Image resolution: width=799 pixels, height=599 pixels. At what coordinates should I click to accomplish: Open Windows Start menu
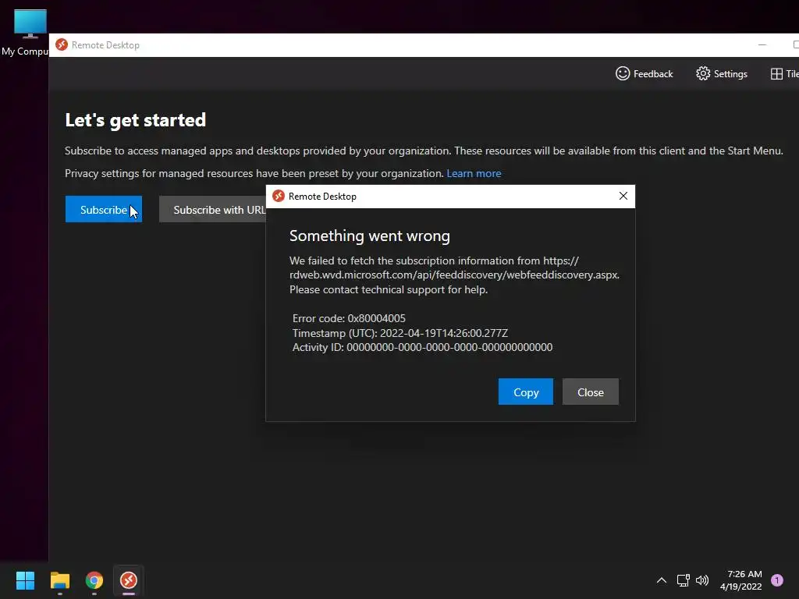click(x=25, y=580)
